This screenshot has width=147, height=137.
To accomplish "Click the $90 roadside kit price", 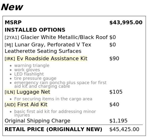I will click(114, 59).
